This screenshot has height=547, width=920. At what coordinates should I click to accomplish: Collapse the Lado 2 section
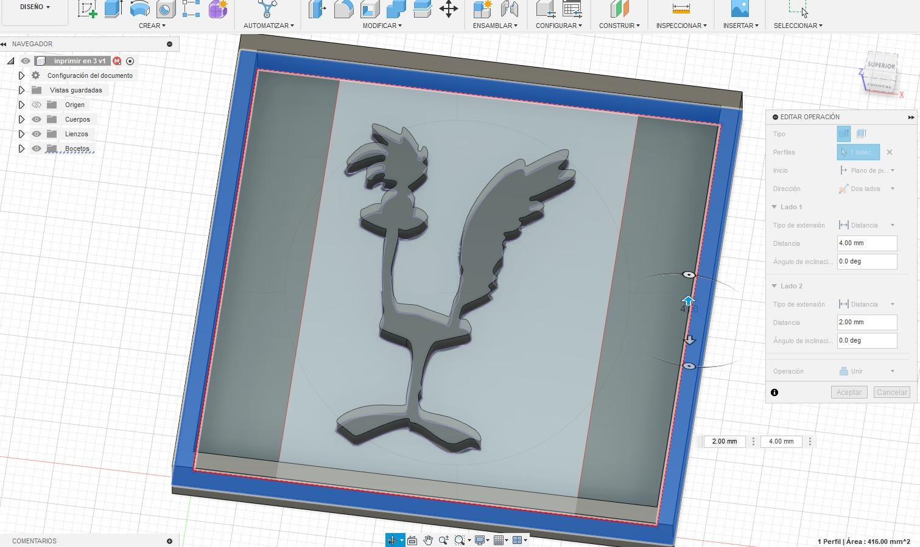(x=774, y=286)
